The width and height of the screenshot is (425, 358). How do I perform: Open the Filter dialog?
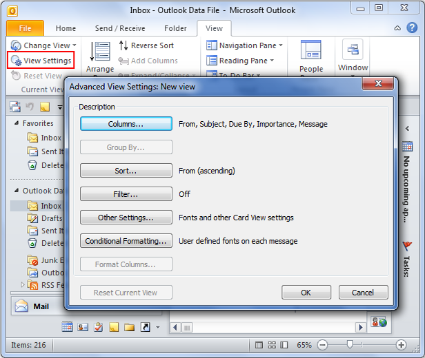tap(126, 194)
